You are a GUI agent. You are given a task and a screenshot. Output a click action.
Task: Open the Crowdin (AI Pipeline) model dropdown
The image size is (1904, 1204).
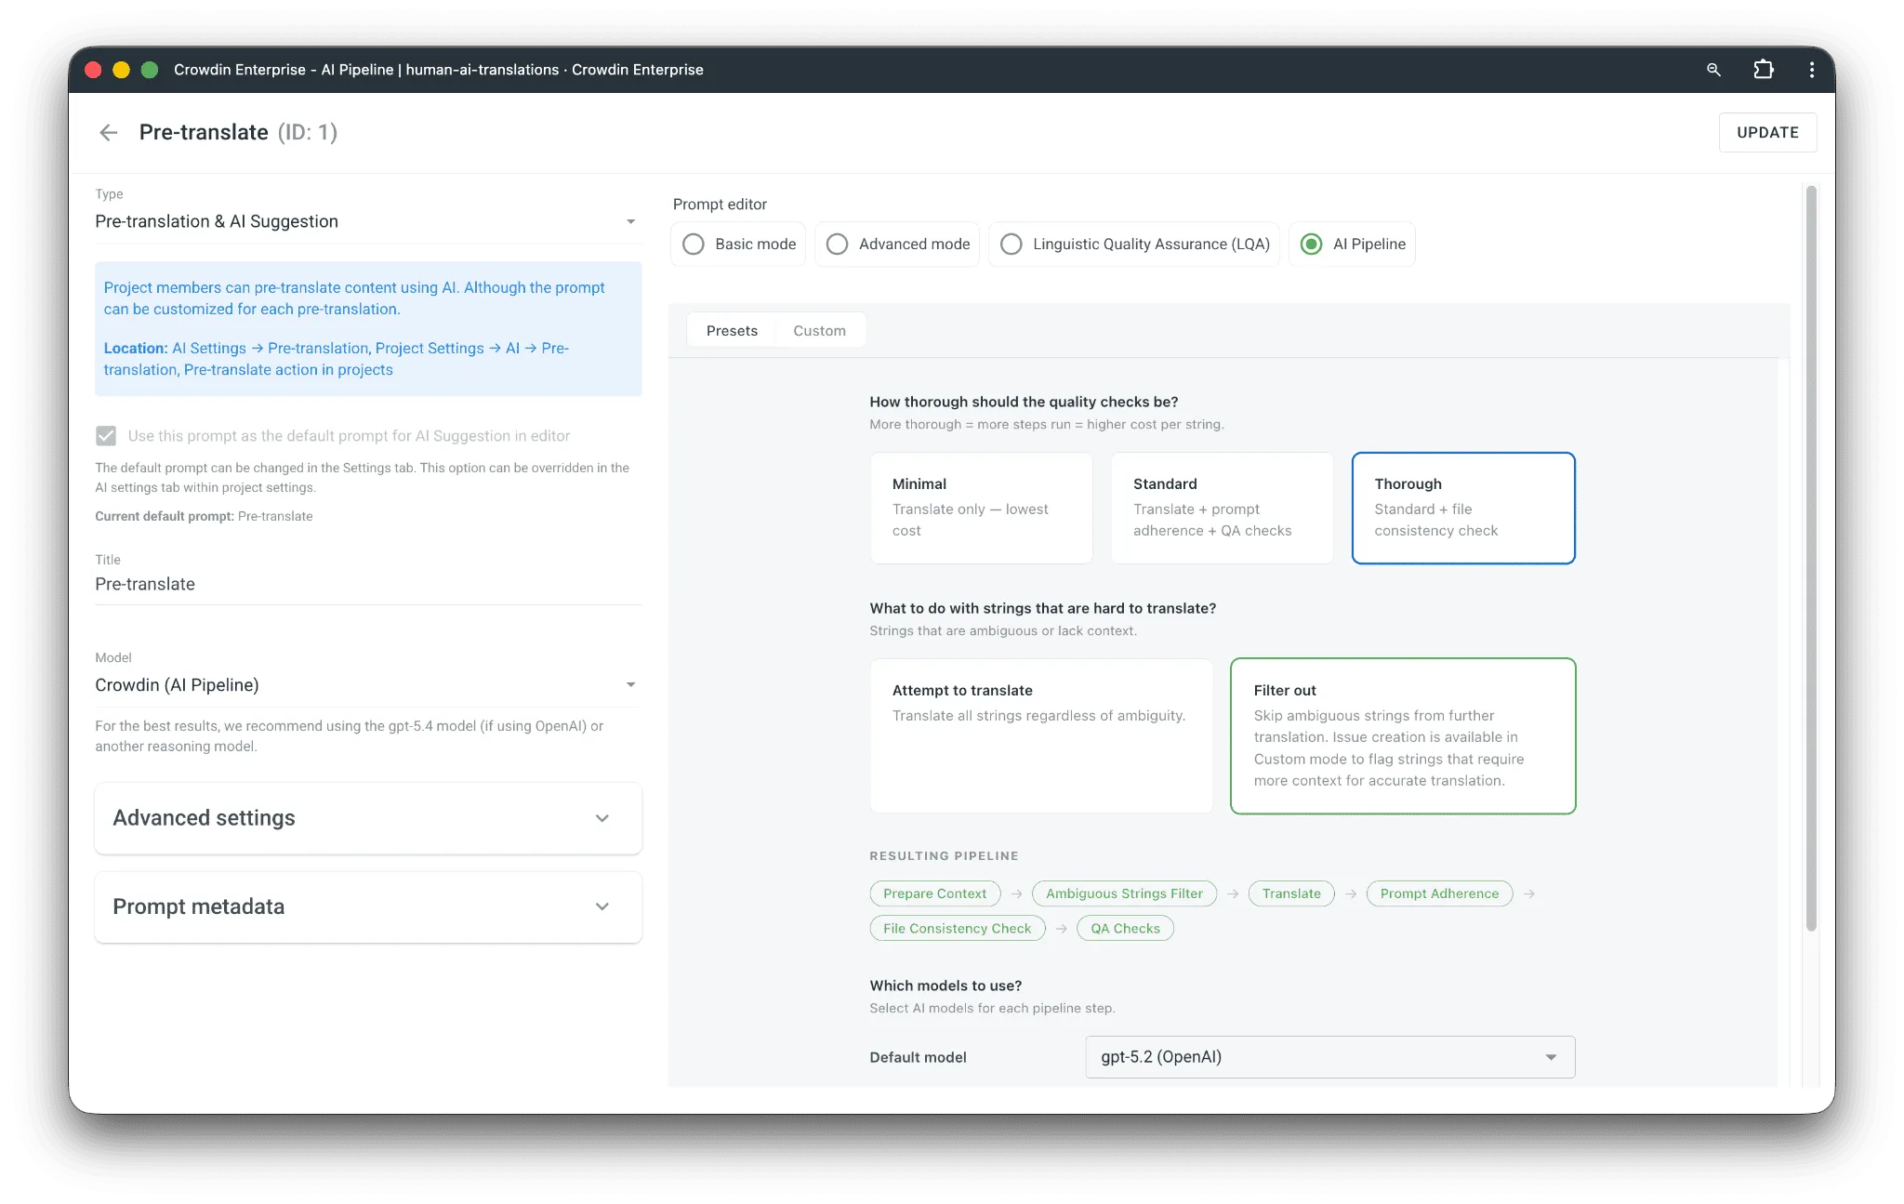point(368,685)
